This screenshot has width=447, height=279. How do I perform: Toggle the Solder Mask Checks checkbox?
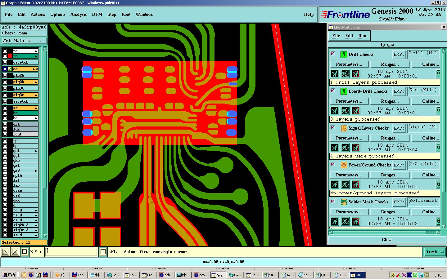332,201
